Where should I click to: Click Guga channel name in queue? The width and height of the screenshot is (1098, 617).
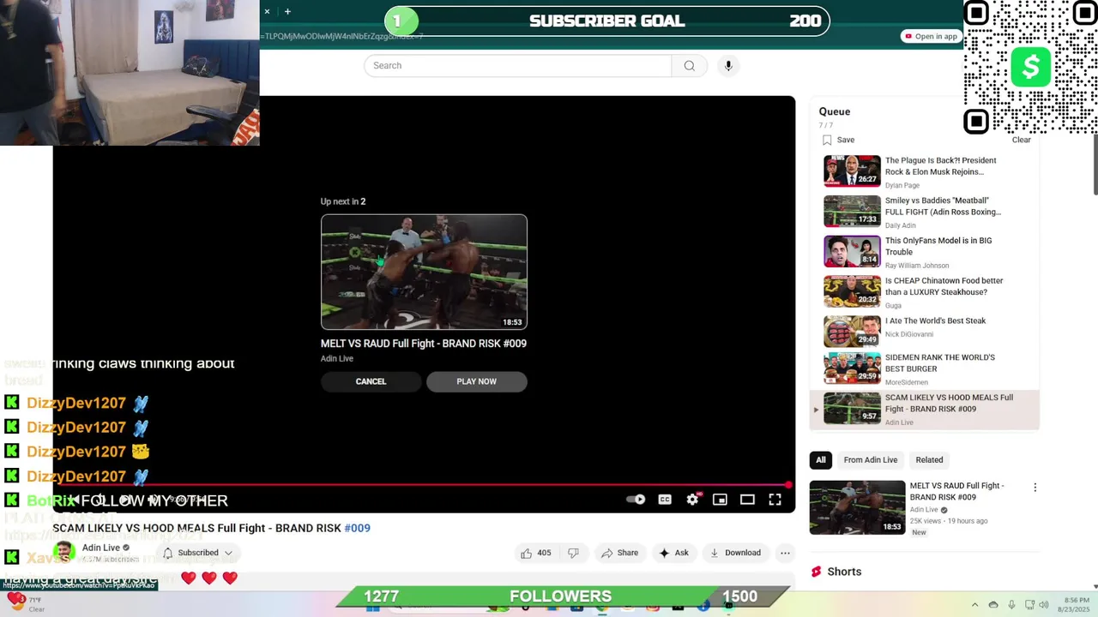tap(893, 305)
